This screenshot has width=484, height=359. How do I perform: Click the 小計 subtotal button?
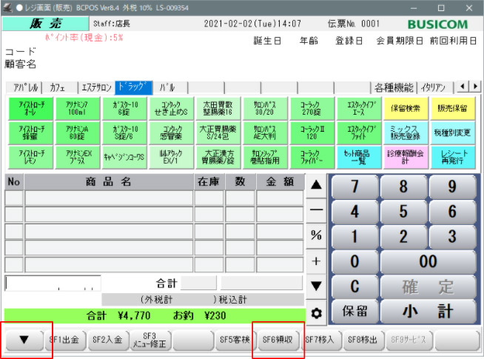(x=428, y=312)
